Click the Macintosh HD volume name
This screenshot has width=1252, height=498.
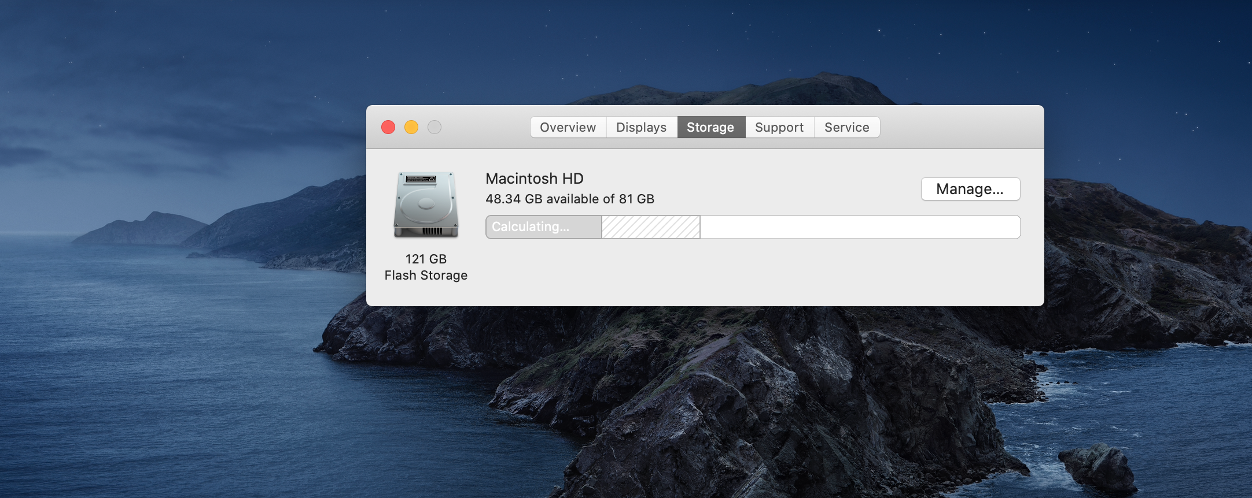(x=535, y=179)
